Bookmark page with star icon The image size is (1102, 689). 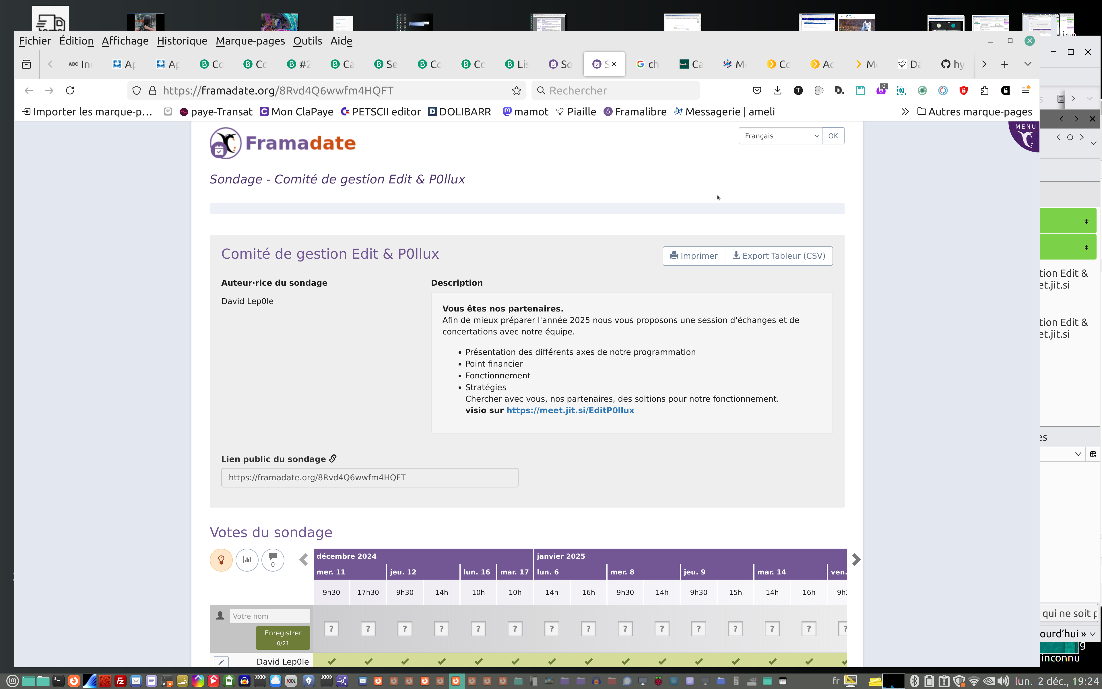point(516,90)
